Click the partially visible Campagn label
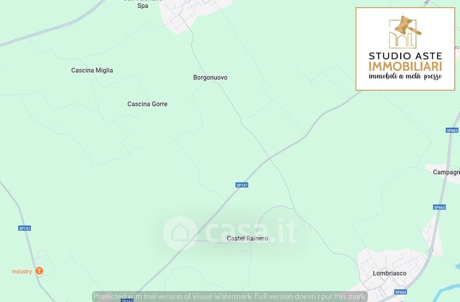Screen dimensions: 460x302 tap(446, 172)
